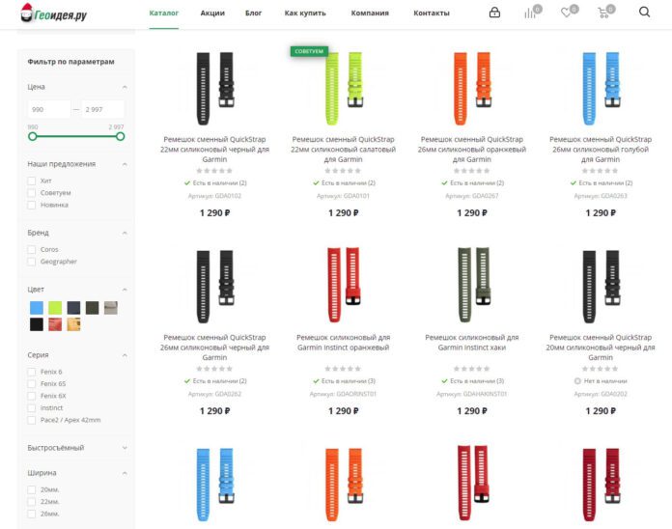Click rating stars of GDA0102 strap

coord(214,171)
